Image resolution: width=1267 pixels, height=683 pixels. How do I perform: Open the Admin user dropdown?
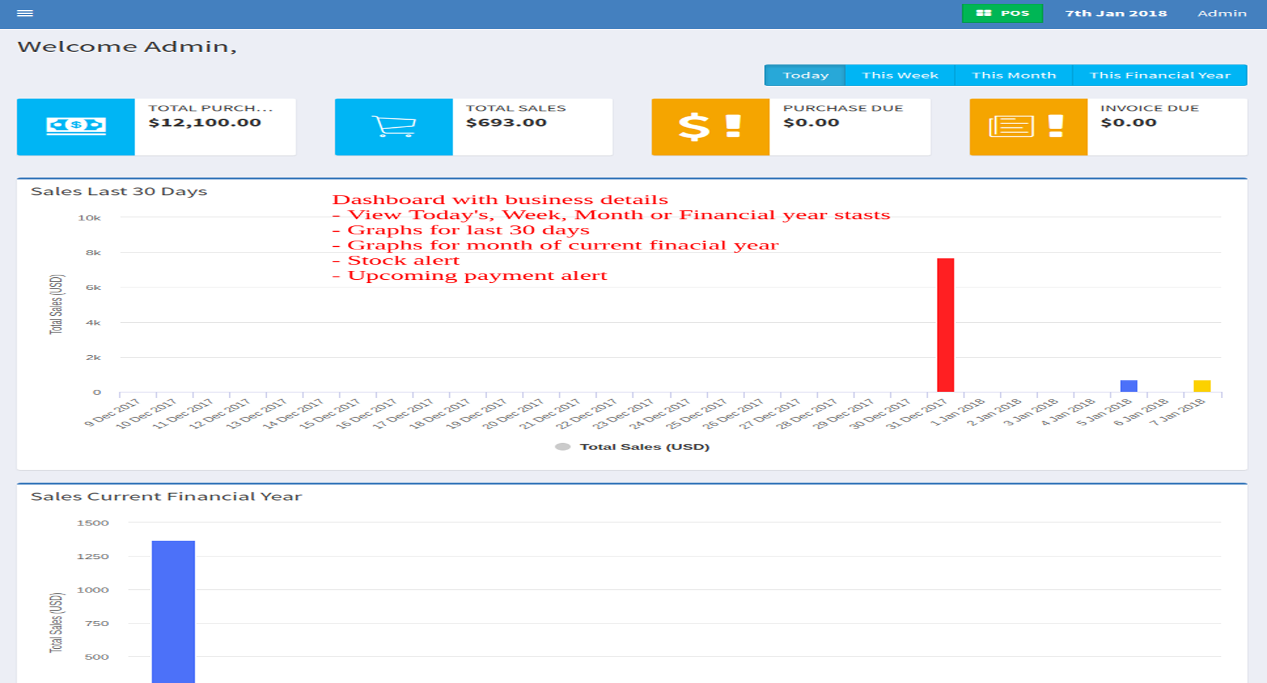point(1221,13)
